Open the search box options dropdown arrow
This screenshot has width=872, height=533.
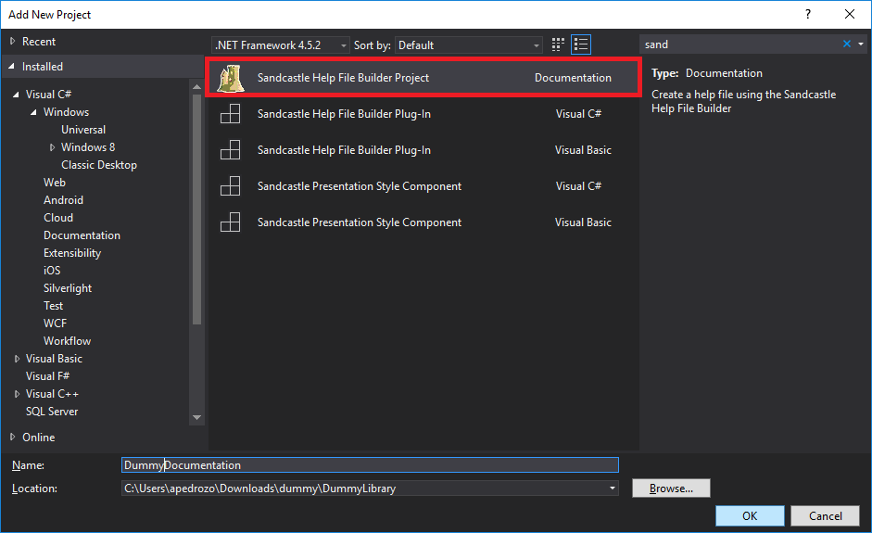(861, 44)
